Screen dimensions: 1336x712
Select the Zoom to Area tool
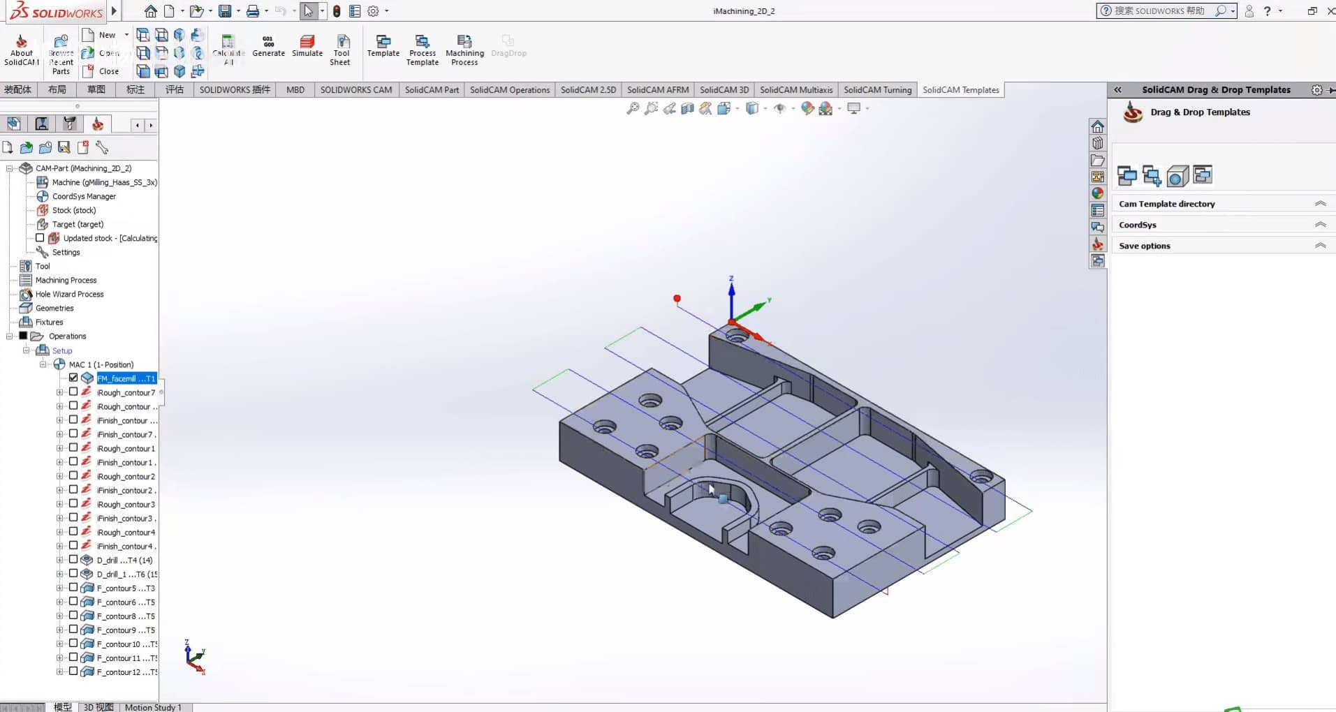pyautogui.click(x=651, y=108)
